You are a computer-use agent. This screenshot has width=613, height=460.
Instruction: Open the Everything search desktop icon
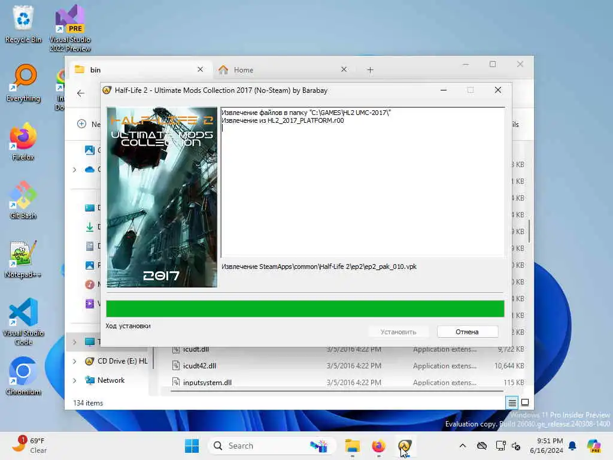click(23, 83)
